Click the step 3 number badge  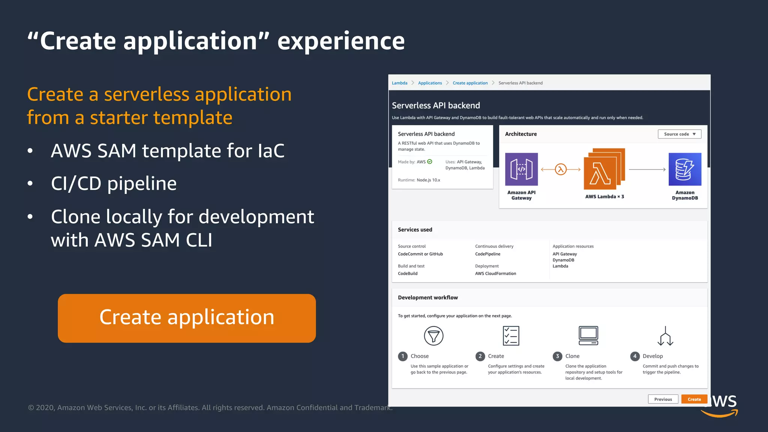coord(558,356)
